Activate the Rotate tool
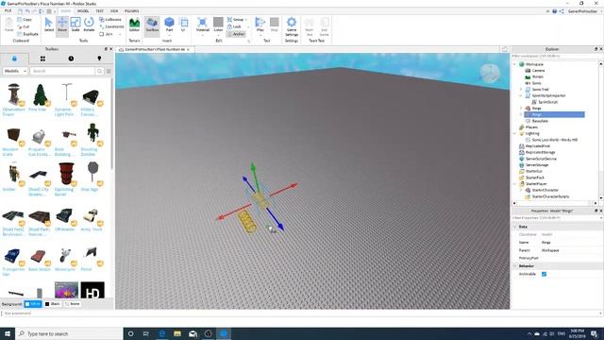The image size is (604, 340). (x=89, y=25)
